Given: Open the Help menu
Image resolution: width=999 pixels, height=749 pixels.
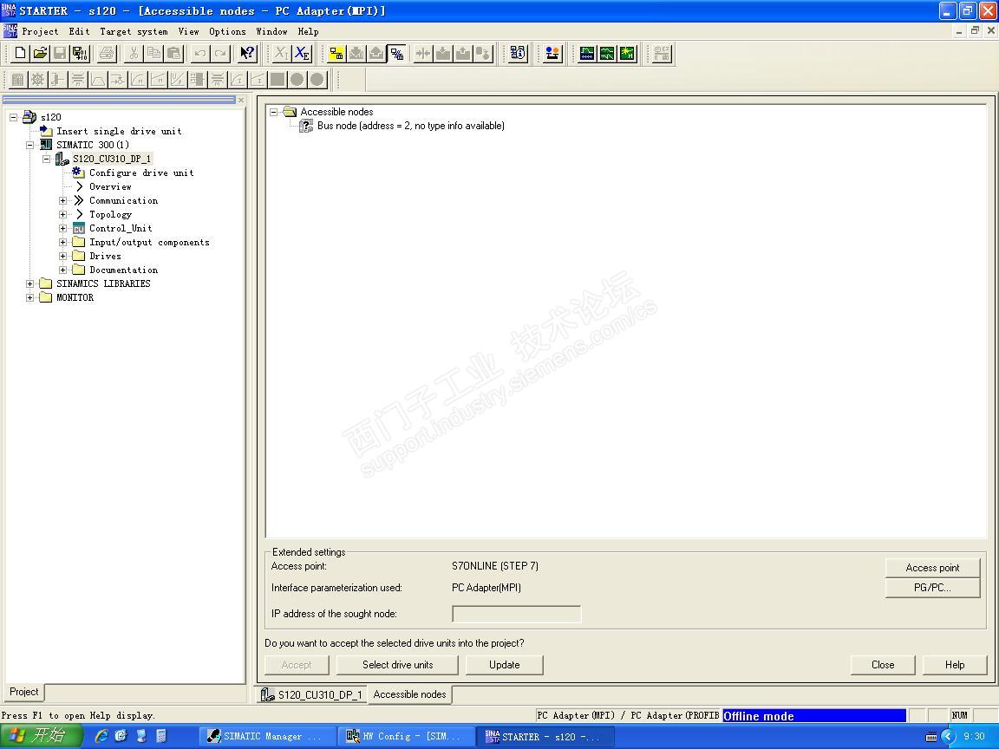Looking at the screenshot, I should pyautogui.click(x=308, y=31).
